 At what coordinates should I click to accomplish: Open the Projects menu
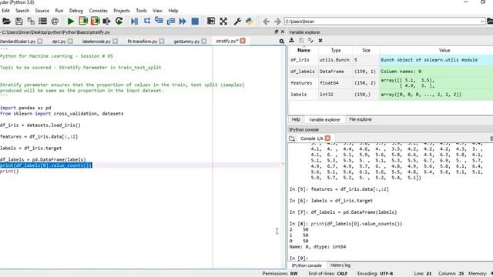click(122, 10)
